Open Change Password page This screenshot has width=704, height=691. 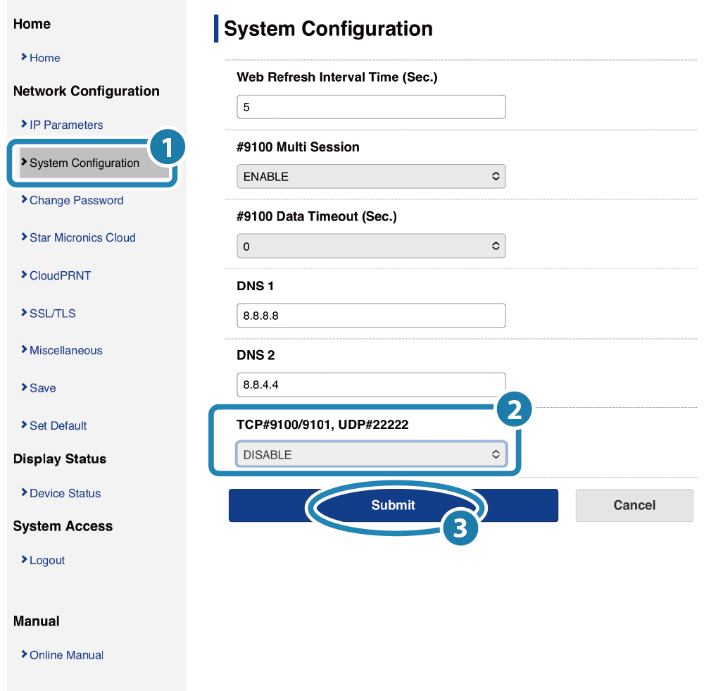pos(76,200)
